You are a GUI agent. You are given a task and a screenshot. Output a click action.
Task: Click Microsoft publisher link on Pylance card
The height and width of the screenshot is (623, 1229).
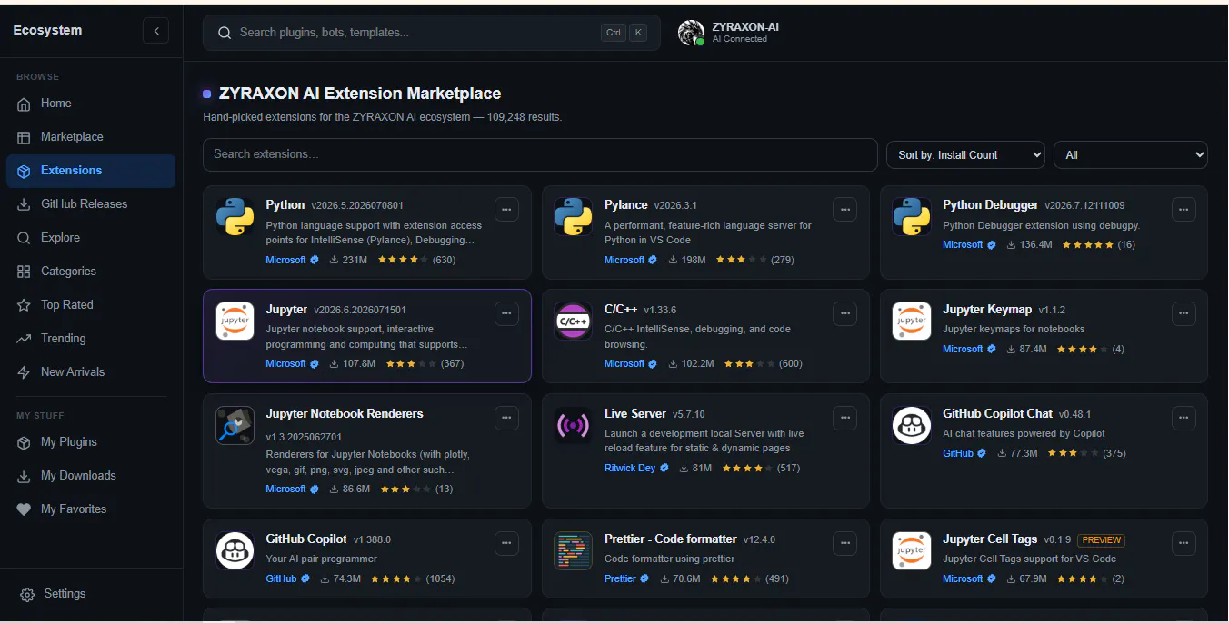[624, 260]
